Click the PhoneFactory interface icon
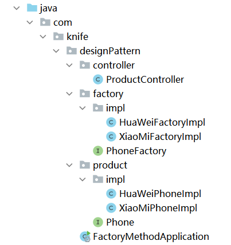This screenshot has height=245, width=231. (98, 151)
